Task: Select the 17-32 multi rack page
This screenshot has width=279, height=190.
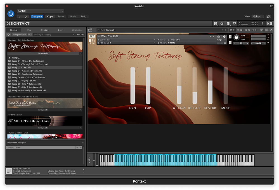Action: pyautogui.click(x=240, y=30)
